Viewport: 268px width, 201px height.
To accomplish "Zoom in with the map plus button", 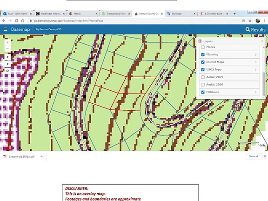I will click(x=7, y=42).
